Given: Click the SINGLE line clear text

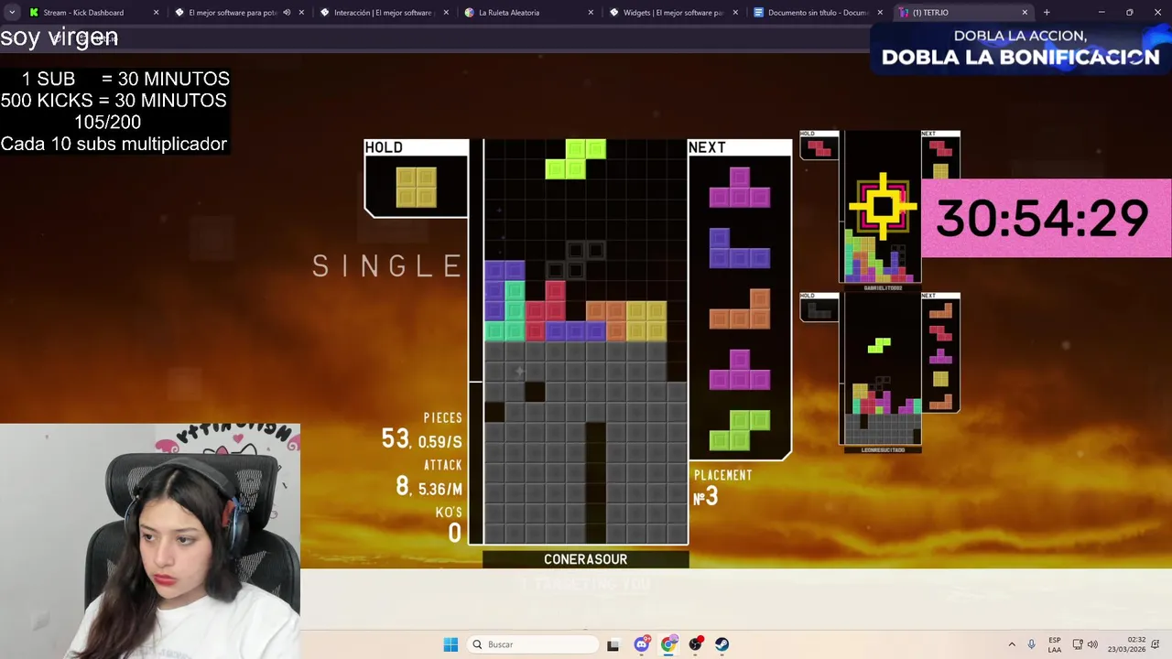Looking at the screenshot, I should pos(387,266).
